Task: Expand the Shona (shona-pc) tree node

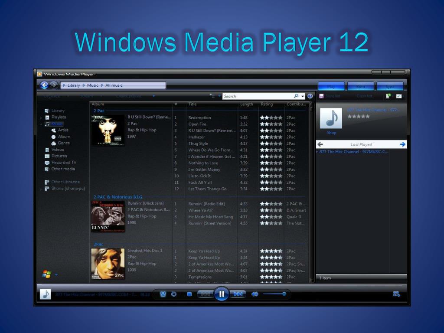Action: [41, 189]
